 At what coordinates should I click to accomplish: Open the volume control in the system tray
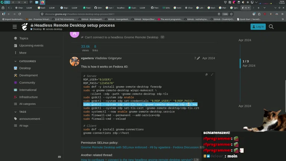coord(243,2)
